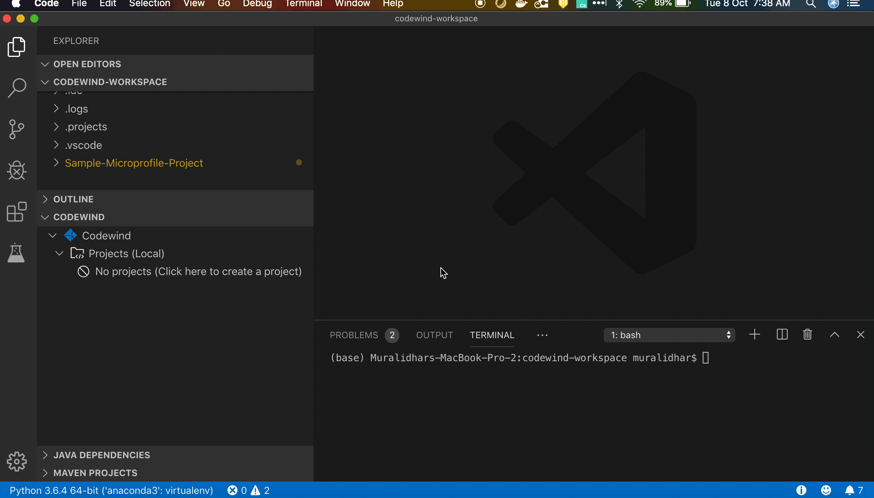Open the Search view icon

coord(16,88)
